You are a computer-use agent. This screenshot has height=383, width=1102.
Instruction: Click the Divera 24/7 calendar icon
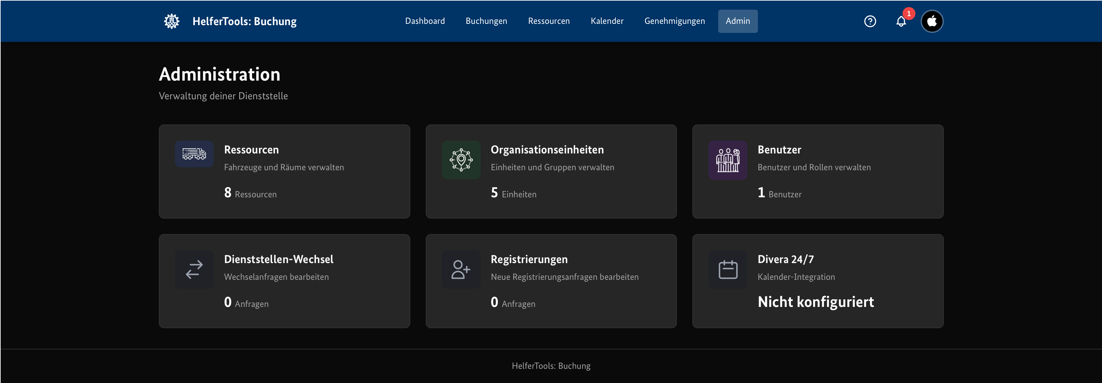[727, 269]
